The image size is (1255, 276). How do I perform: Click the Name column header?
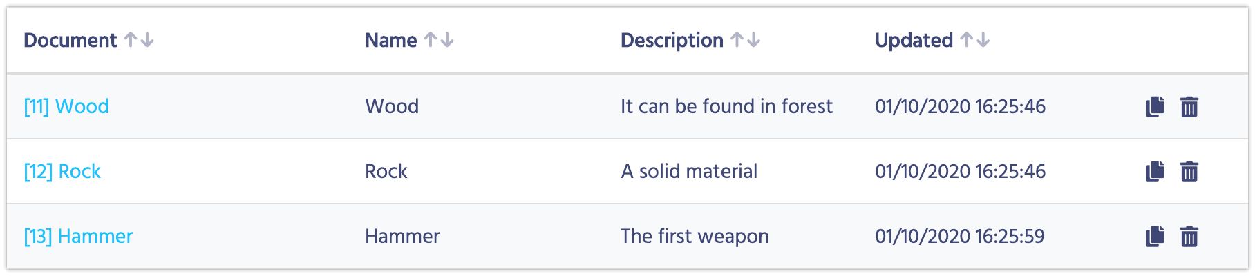tap(391, 40)
